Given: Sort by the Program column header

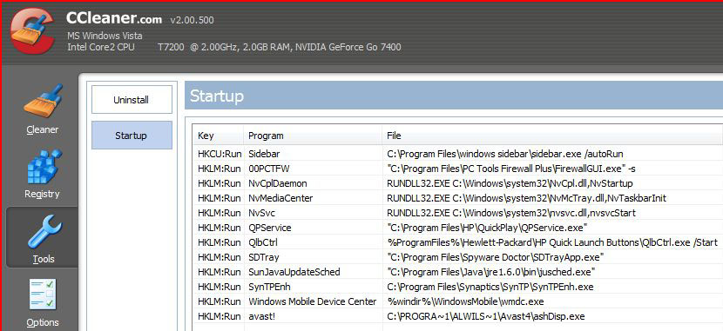Looking at the screenshot, I should [313, 136].
